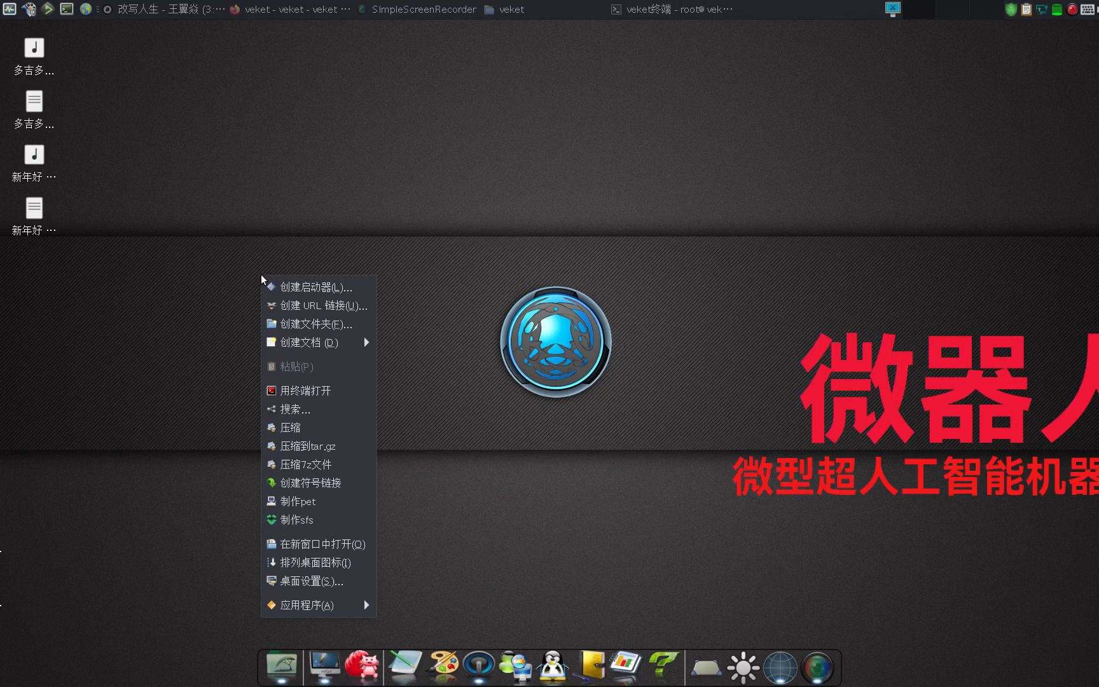Open the first 多吉多… music file on desktop
This screenshot has height=687, width=1099.
pos(34,57)
